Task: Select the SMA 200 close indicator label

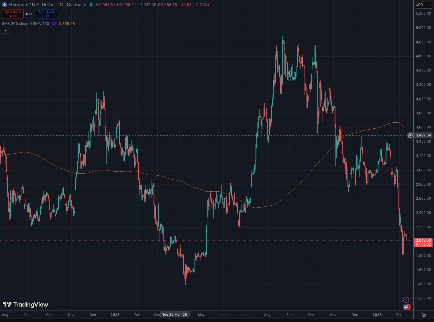Action: [25, 23]
